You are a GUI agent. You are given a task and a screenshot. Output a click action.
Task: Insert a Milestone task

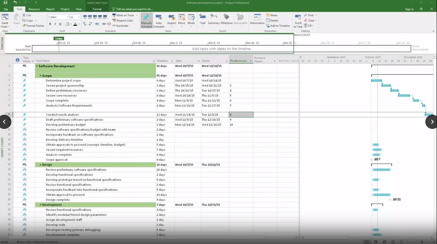pos(226,19)
